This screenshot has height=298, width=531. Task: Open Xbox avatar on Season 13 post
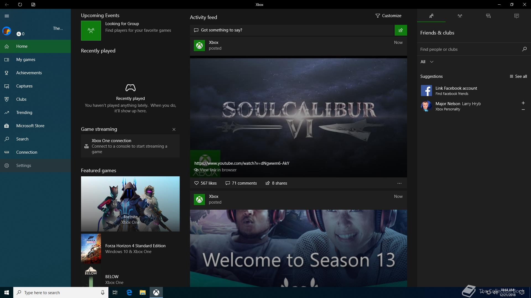[x=199, y=199]
